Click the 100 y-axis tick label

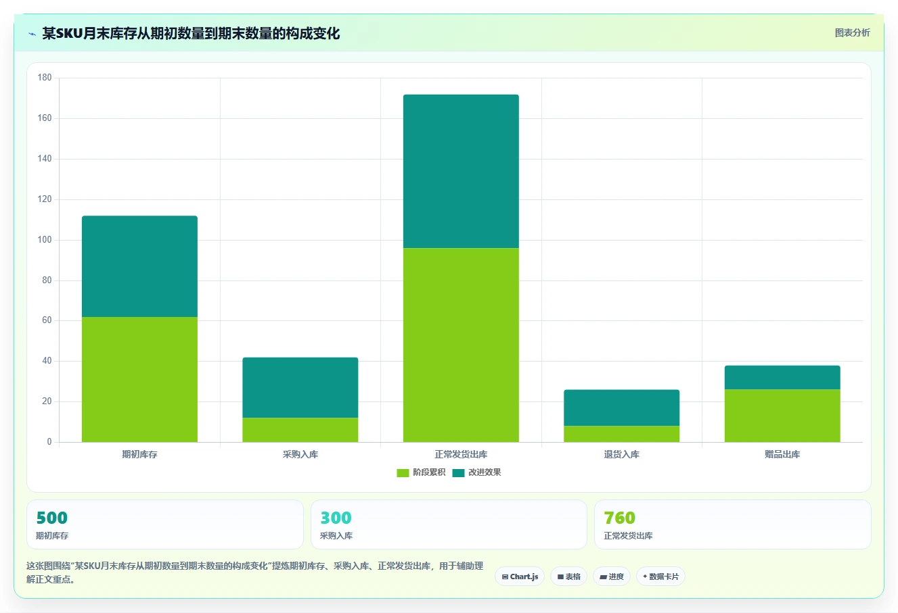click(45, 240)
